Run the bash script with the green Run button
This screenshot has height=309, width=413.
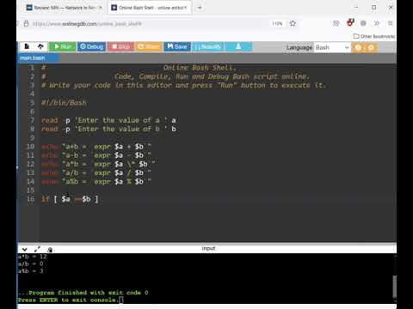click(63, 46)
